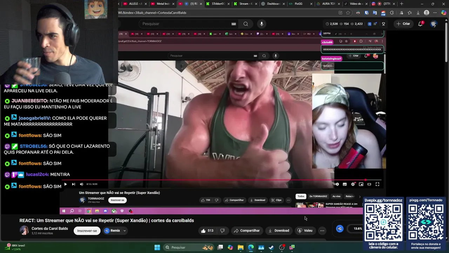The height and width of the screenshot is (253, 449).
Task: Open Cortes da Carol Balds channel name
Action: point(50,228)
